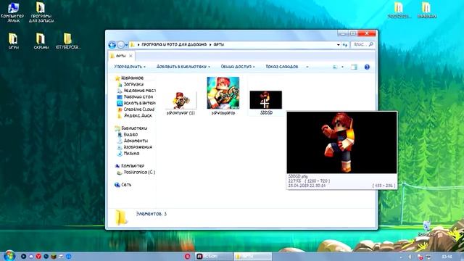
Task: Refresh the folder with address bar refresh icon
Action: click(345, 45)
